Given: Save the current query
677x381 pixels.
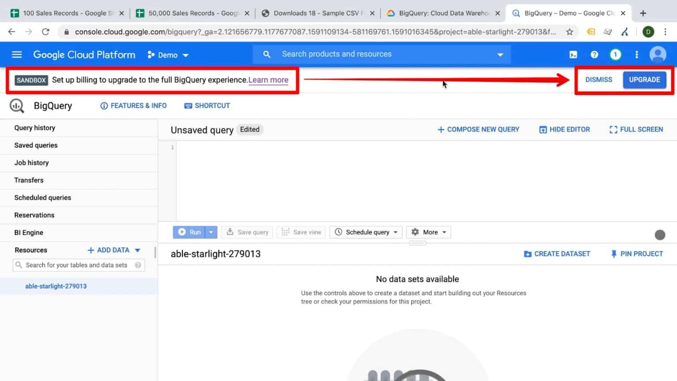Looking at the screenshot, I should 247,232.
